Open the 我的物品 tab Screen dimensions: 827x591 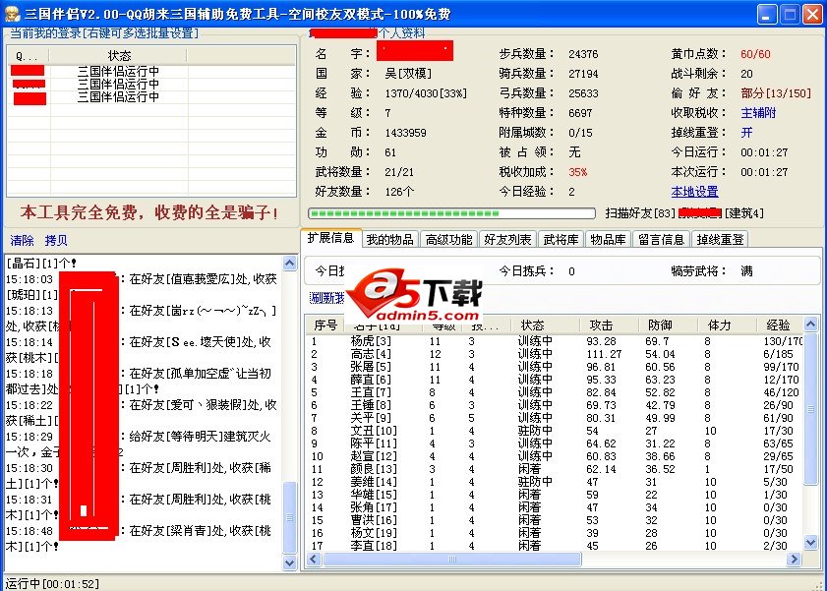point(389,240)
